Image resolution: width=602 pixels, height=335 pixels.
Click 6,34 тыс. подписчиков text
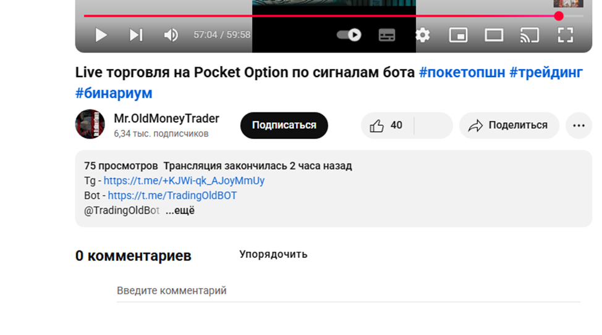161,134
